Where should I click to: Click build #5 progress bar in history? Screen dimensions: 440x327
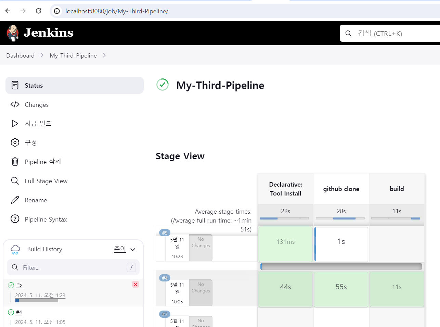37,301
